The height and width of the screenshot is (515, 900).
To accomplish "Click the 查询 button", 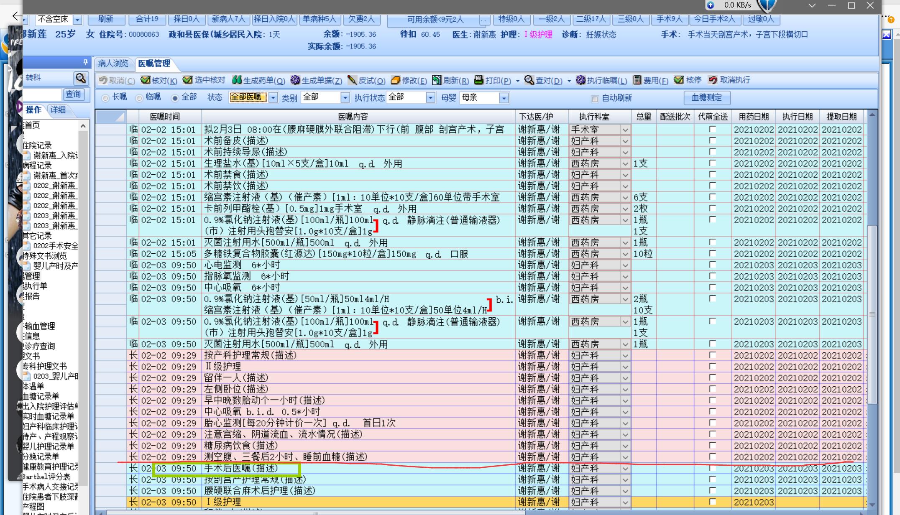I will [73, 94].
